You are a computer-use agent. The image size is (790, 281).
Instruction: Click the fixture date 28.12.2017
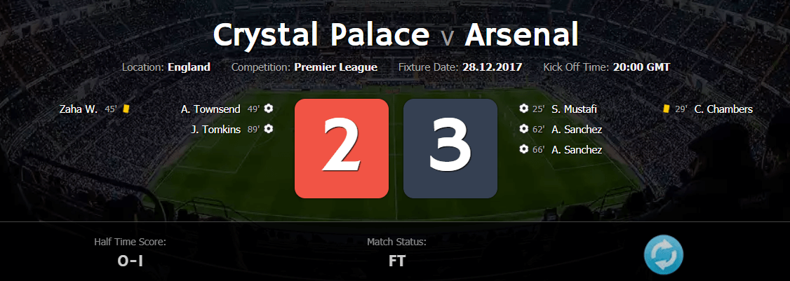493,67
